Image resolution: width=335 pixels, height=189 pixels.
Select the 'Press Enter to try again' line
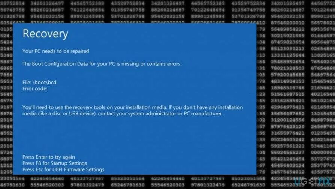48,157
